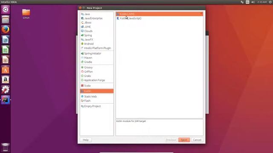The height and width of the screenshot is (153, 273).
Task: Open the system power gear menu
Action: tap(270, 2)
